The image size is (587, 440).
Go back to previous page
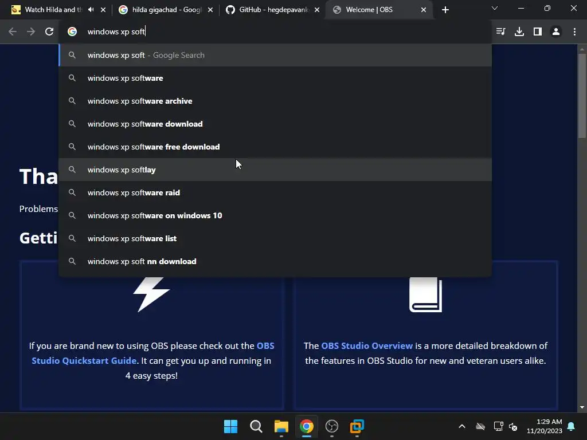[13, 32]
